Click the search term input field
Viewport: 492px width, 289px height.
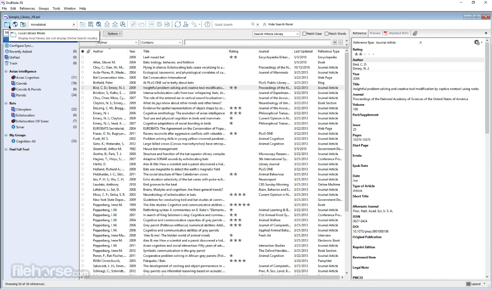(258, 43)
